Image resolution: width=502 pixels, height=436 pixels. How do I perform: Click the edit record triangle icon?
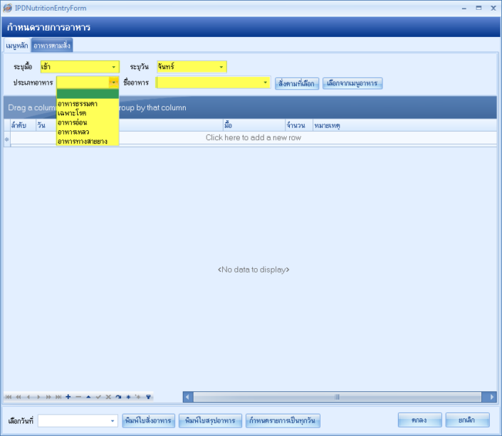(88, 397)
